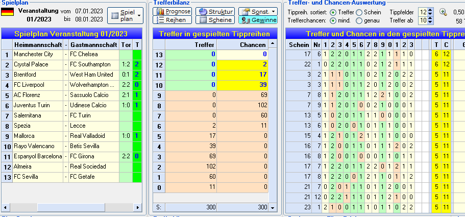
Task: Click the magnifier zoom icon
Action: click(443, 12)
